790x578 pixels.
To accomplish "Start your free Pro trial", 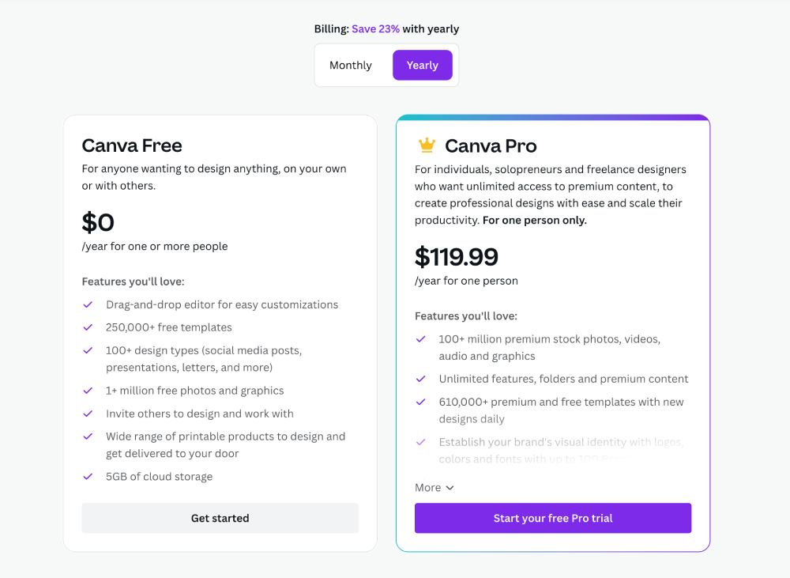I will tap(552, 518).
